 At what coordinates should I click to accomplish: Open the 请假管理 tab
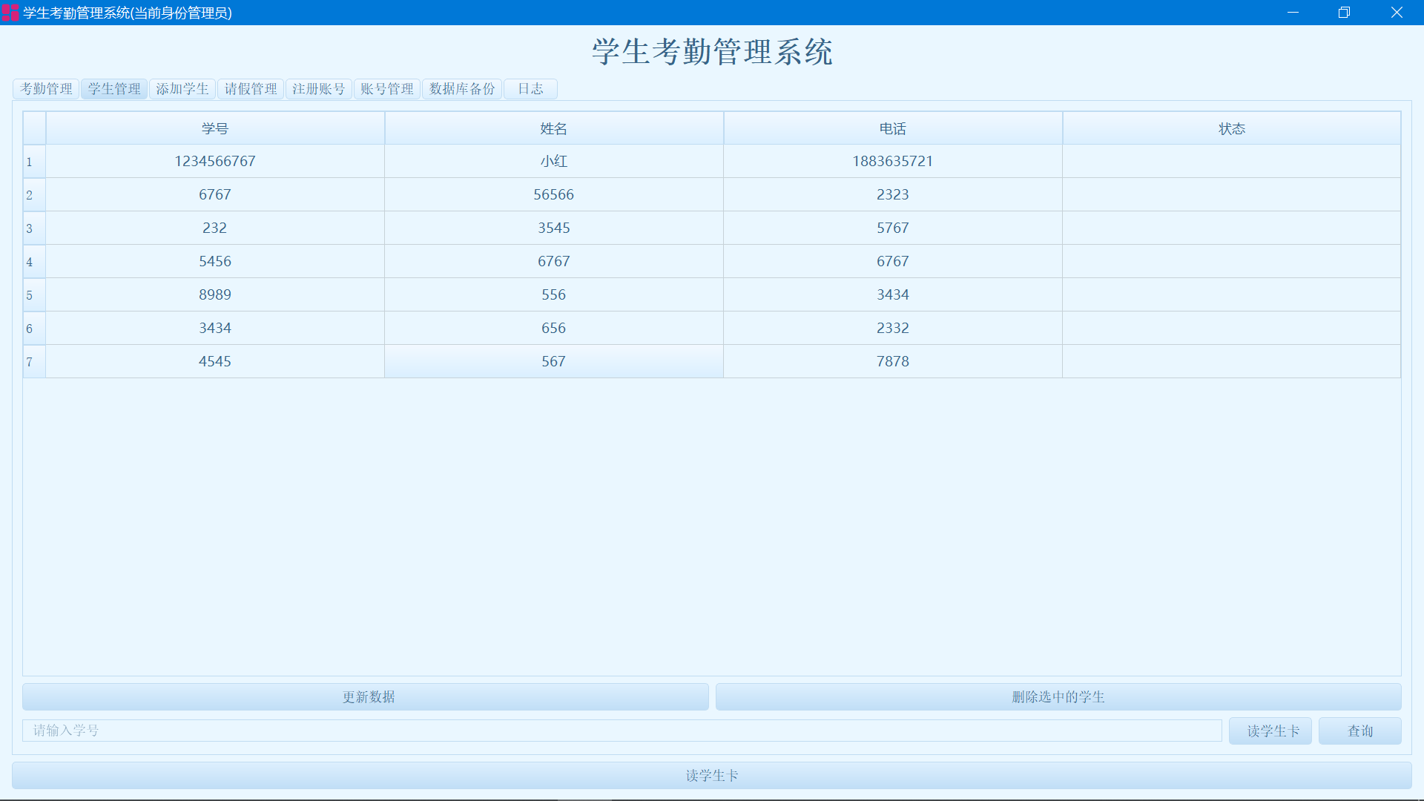coord(251,89)
